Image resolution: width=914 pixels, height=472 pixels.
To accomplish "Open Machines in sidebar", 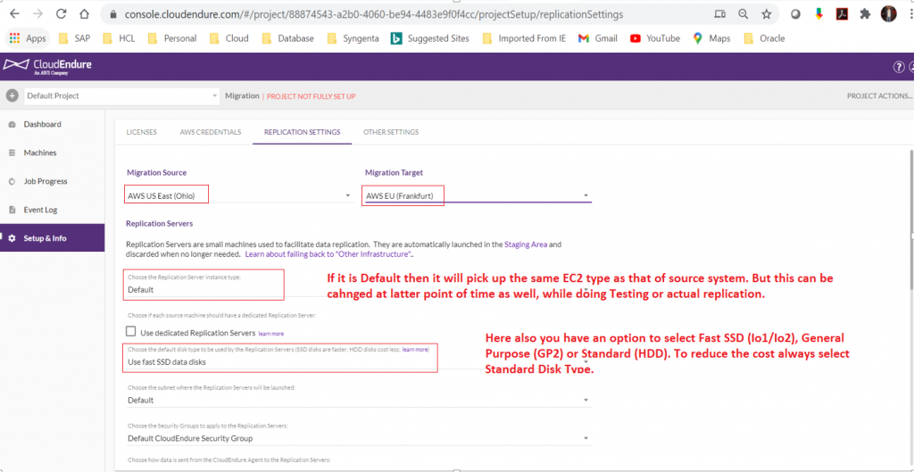I will tap(39, 153).
